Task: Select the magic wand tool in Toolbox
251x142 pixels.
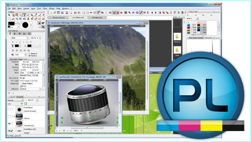Action: (13, 19)
